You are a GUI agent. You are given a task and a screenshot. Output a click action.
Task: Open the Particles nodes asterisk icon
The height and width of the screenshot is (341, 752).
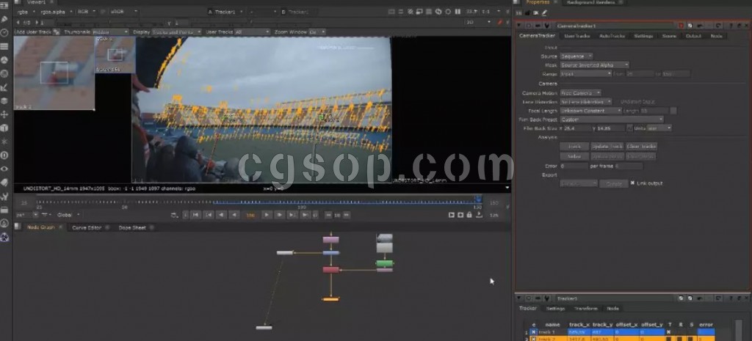4,142
